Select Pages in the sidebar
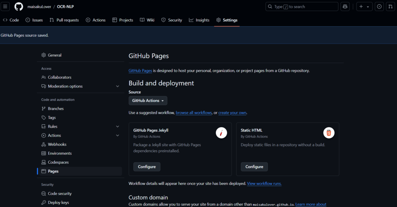 (81, 171)
